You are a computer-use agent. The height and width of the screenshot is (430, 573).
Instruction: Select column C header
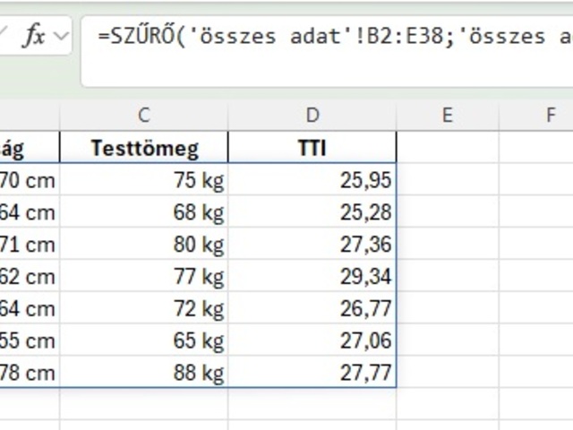[144, 115]
